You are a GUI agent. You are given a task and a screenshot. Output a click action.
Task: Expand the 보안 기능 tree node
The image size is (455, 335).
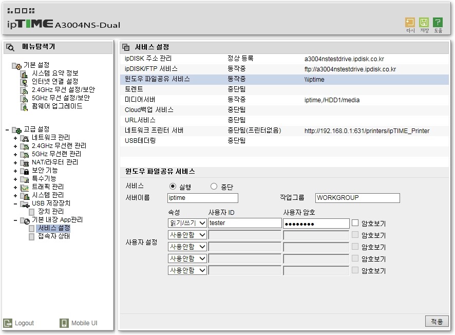15,171
